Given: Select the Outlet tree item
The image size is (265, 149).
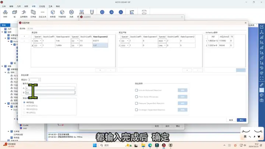Looking at the screenshot, I should tap(25, 125).
